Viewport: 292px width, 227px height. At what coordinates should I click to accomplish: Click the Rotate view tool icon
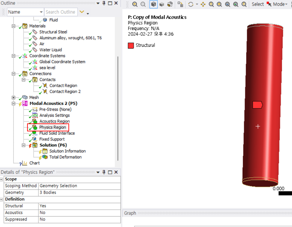click(x=191, y=4)
